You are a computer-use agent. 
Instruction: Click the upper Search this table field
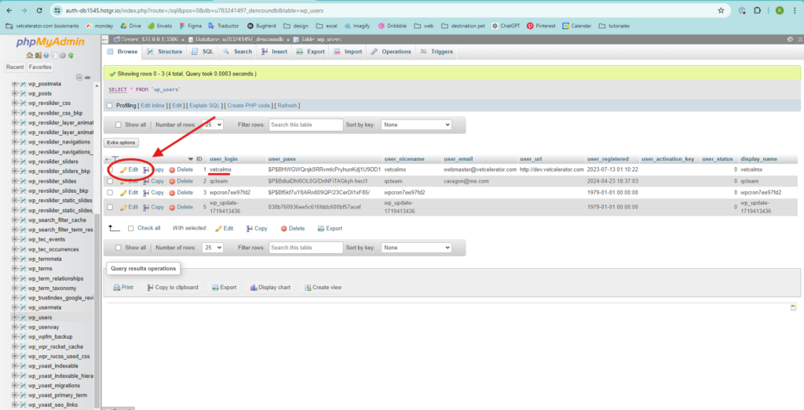click(x=305, y=125)
